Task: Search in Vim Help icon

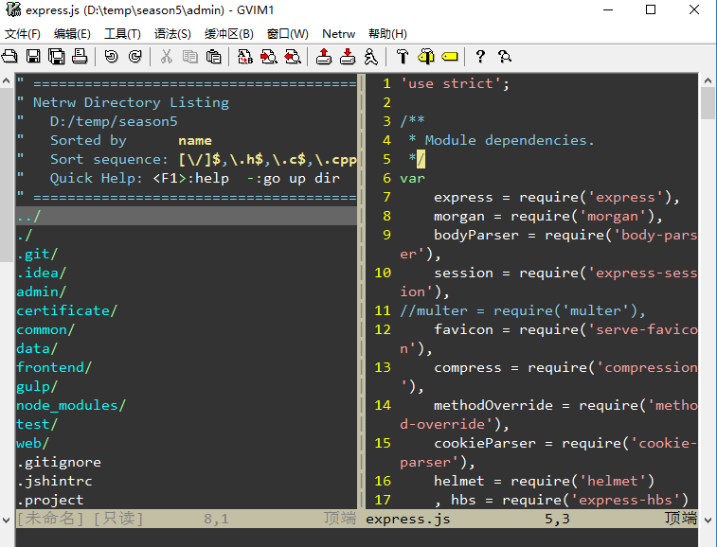Action: coord(505,56)
